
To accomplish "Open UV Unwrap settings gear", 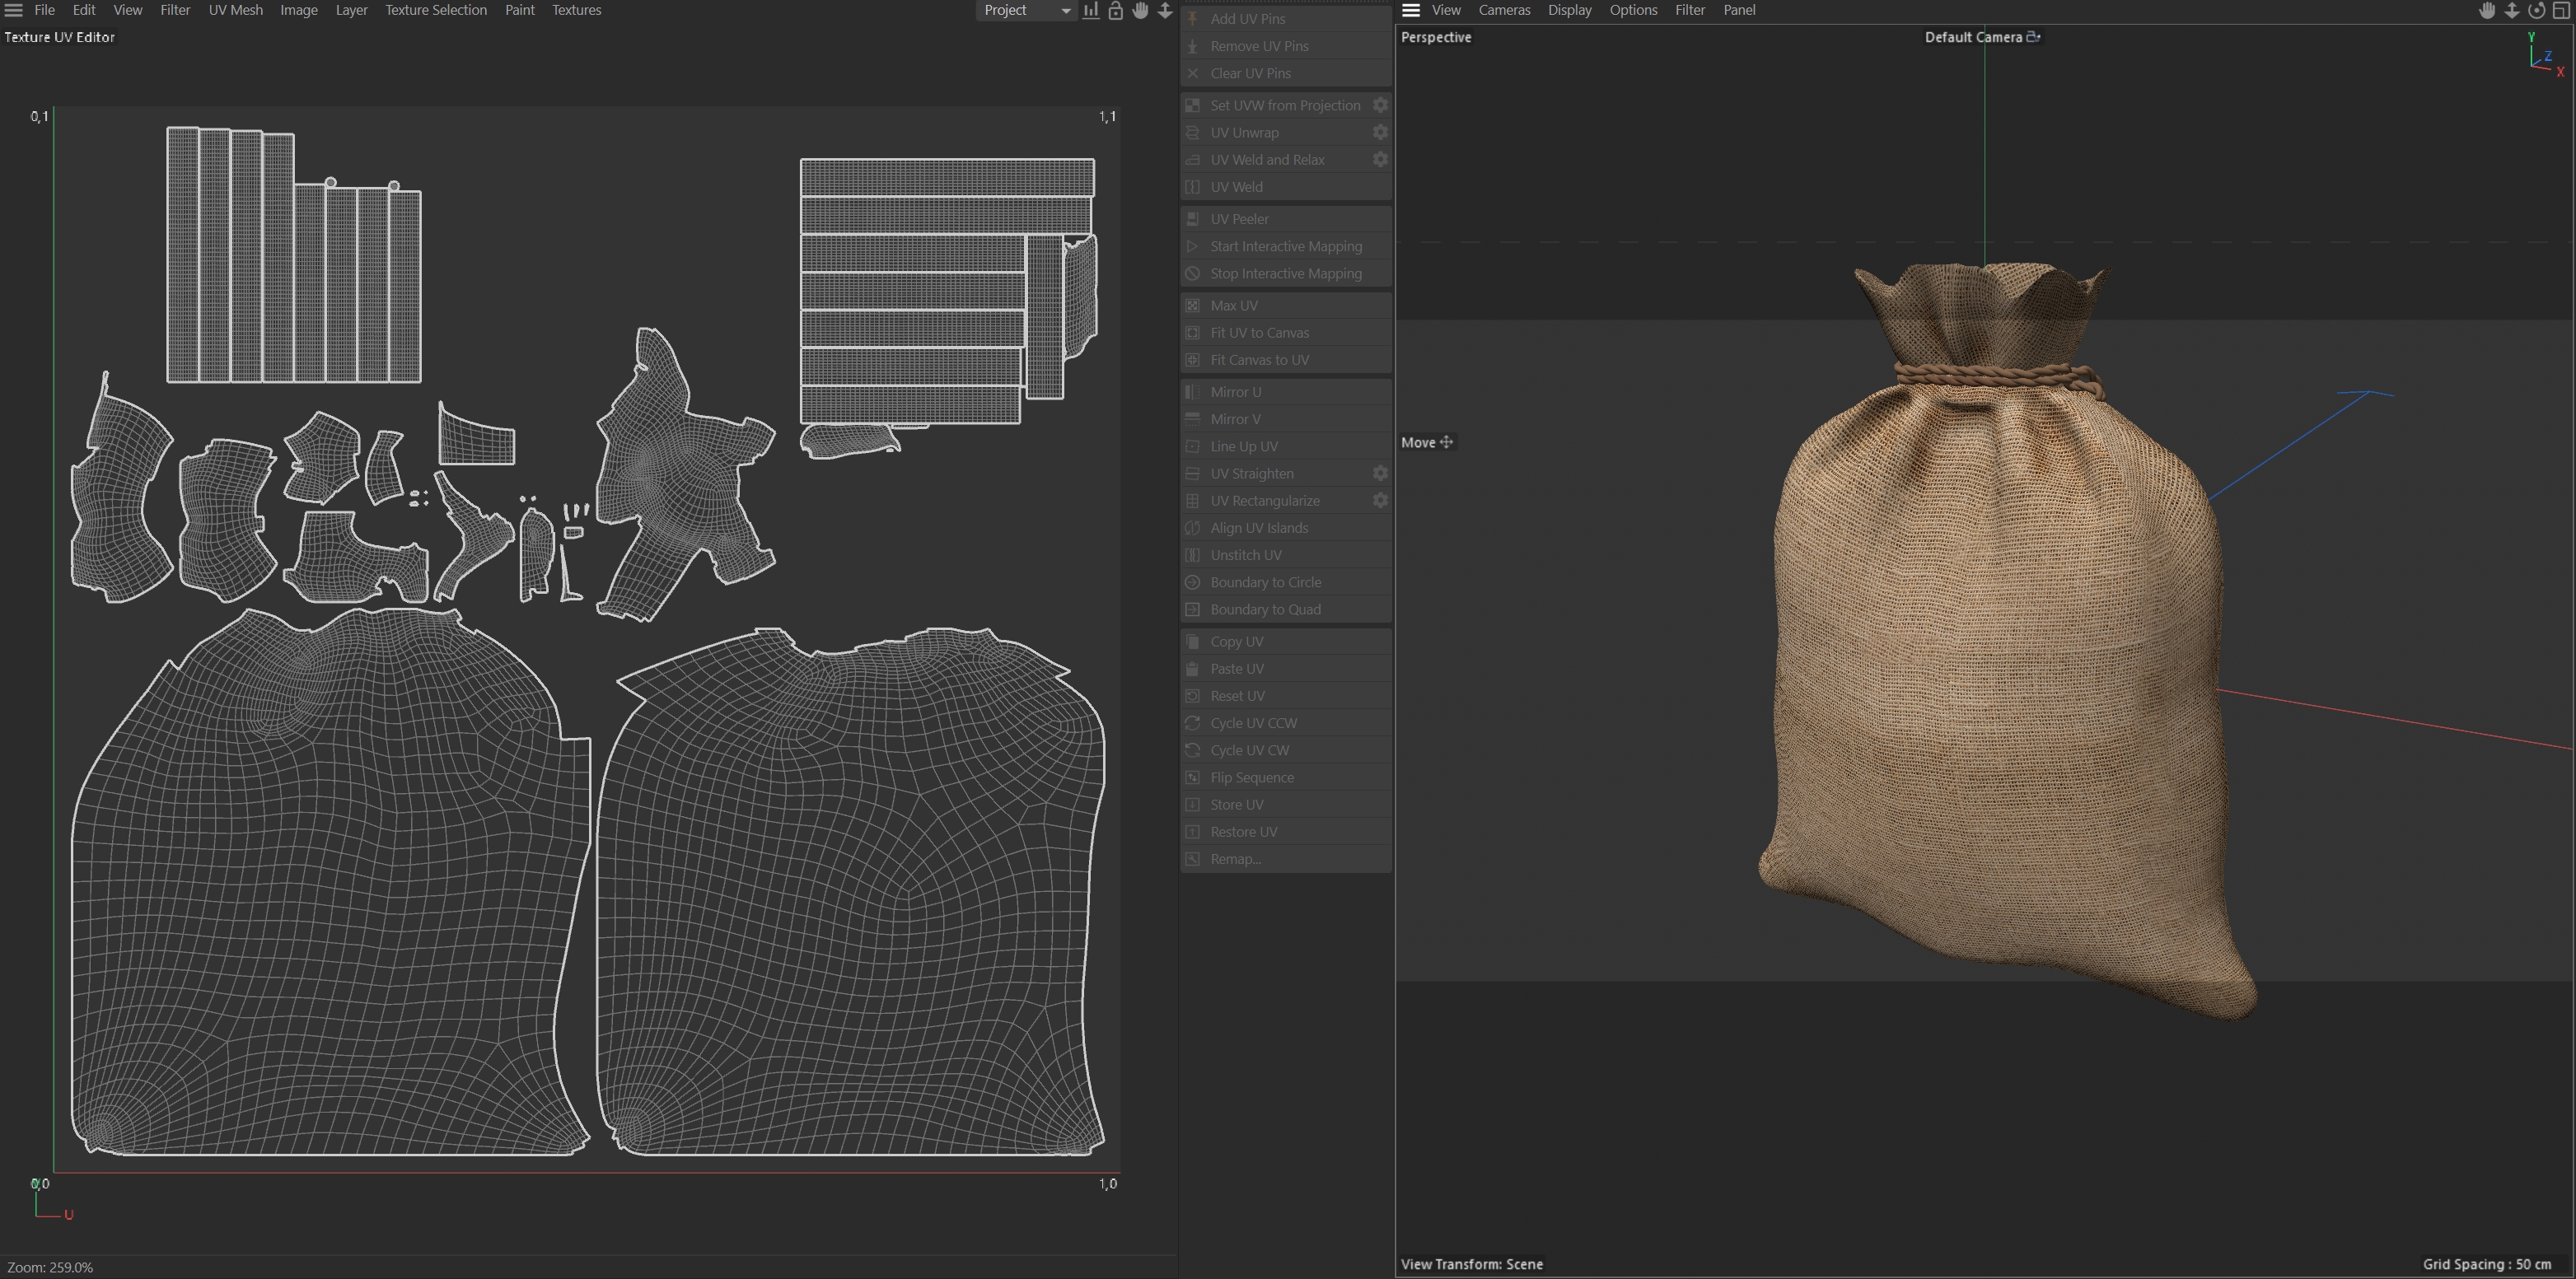I will [x=1380, y=133].
